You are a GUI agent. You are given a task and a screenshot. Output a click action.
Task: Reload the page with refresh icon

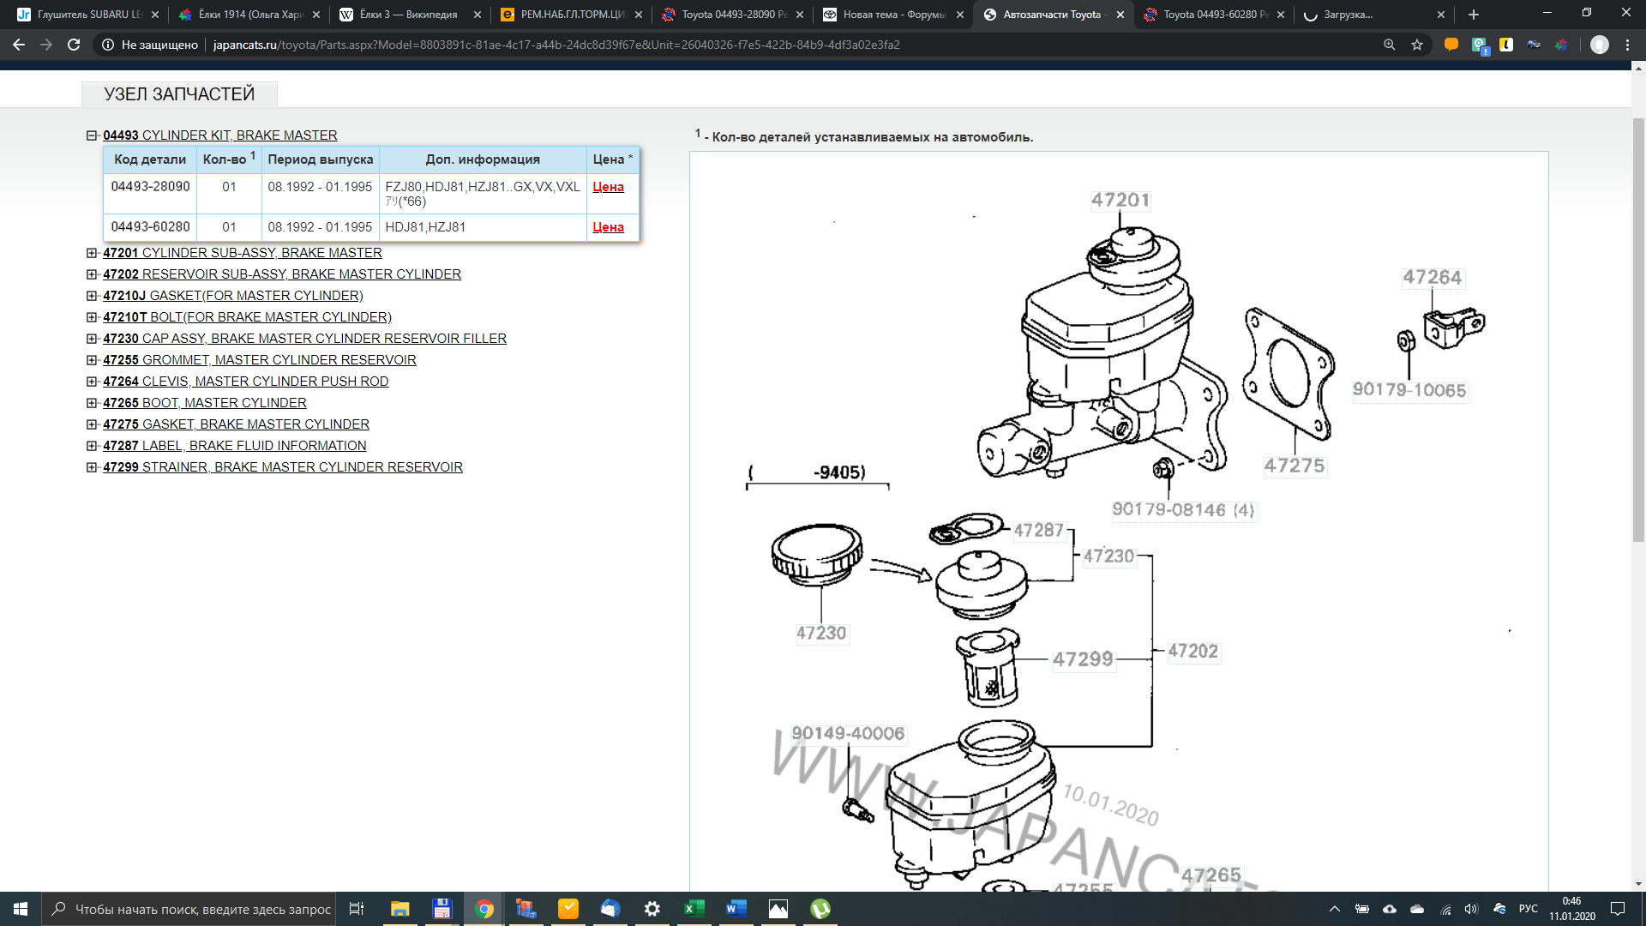point(74,45)
